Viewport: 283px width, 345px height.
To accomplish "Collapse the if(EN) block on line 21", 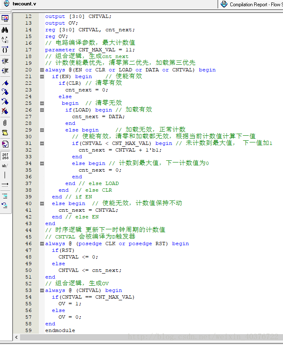I will click(x=42, y=76).
